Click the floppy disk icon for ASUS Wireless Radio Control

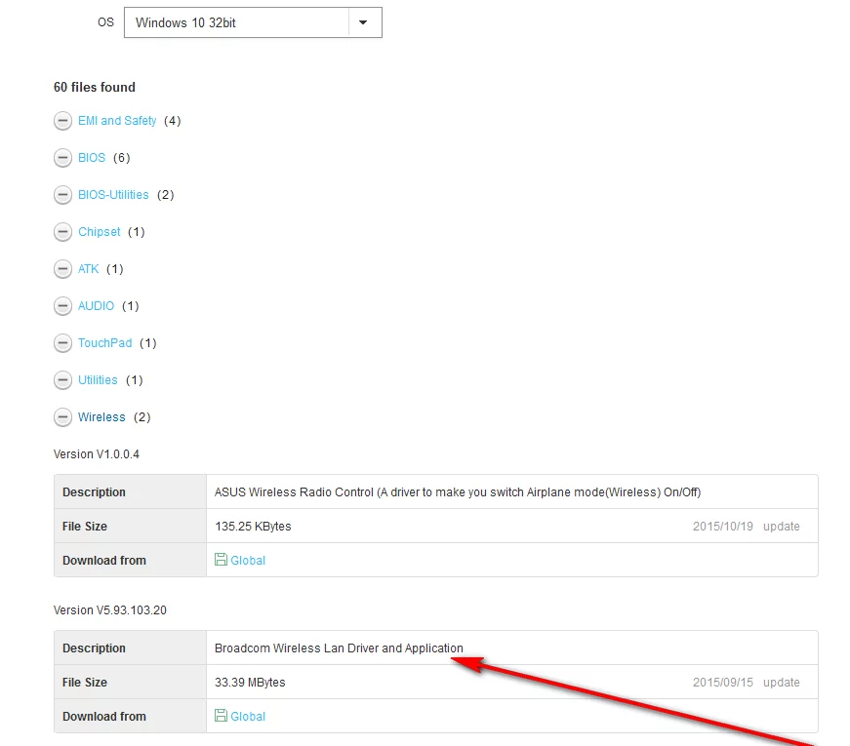pos(221,560)
